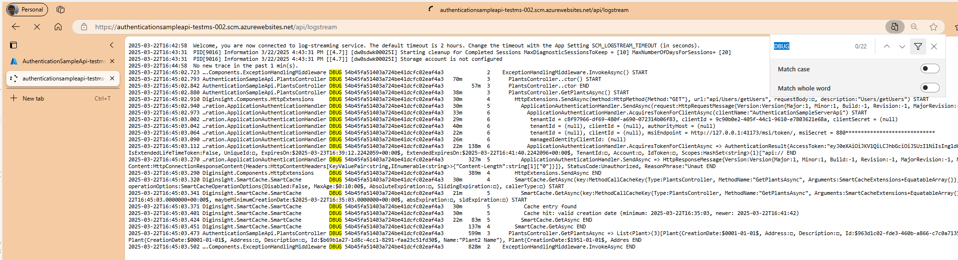The height and width of the screenshot is (260, 958).
Task: Turn on Match whole word toggle
Action: [x=929, y=88]
